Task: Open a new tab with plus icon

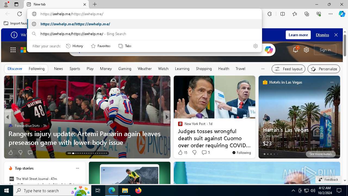Action: 95,4
